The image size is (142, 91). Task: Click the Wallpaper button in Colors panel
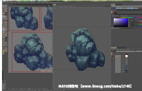pos(135,8)
